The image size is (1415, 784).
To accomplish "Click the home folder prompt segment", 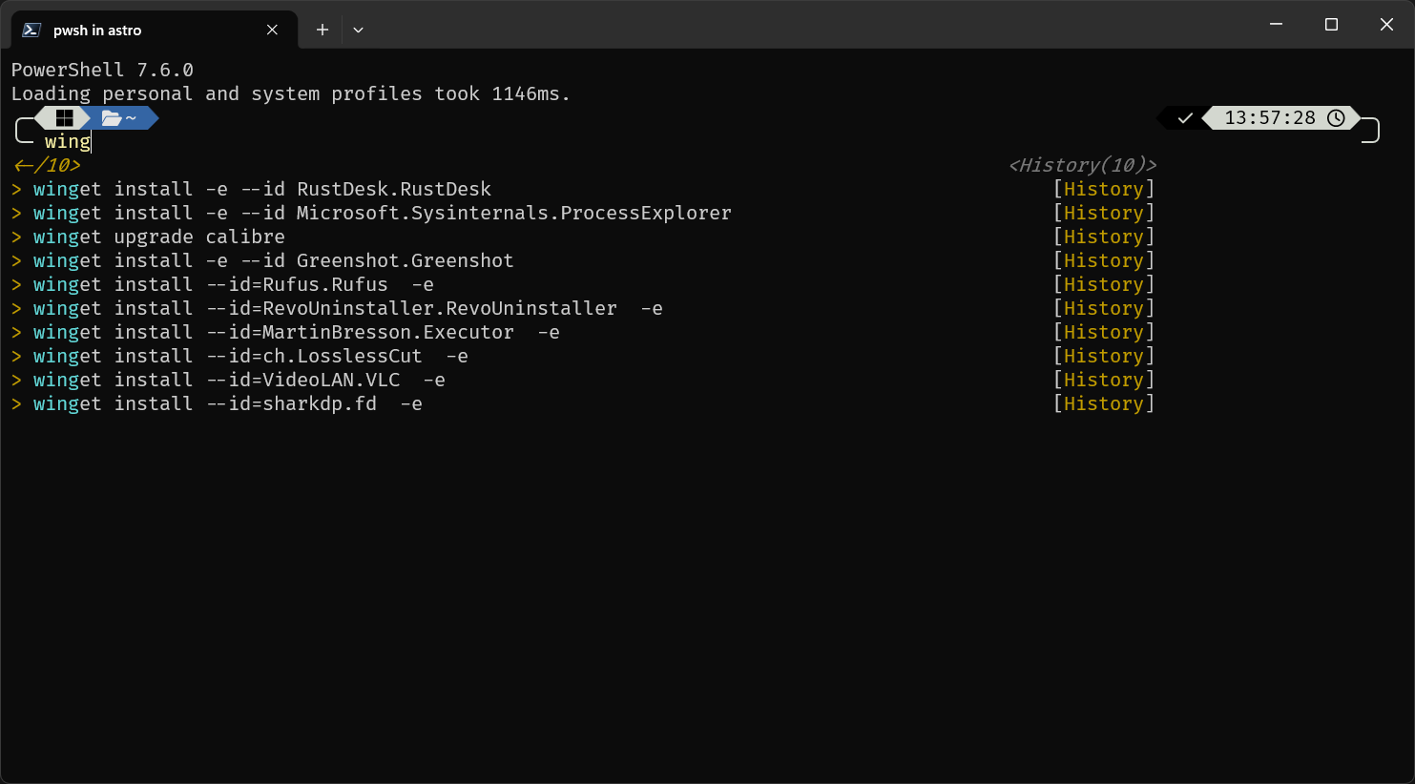I will 120,118.
